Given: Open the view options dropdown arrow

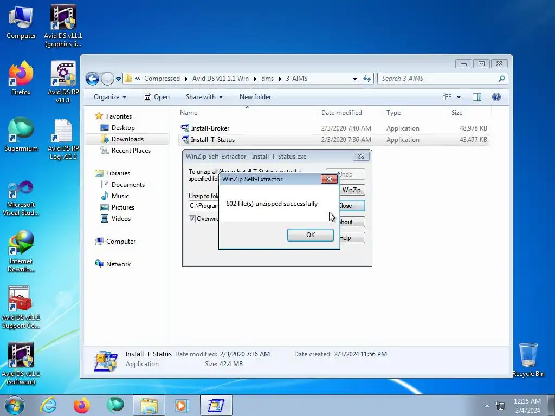Looking at the screenshot, I should 459,97.
